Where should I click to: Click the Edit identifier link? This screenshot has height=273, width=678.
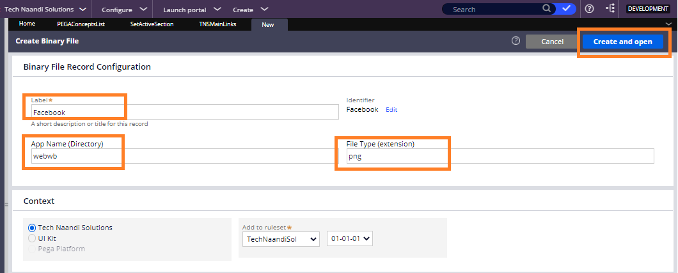pyautogui.click(x=391, y=110)
